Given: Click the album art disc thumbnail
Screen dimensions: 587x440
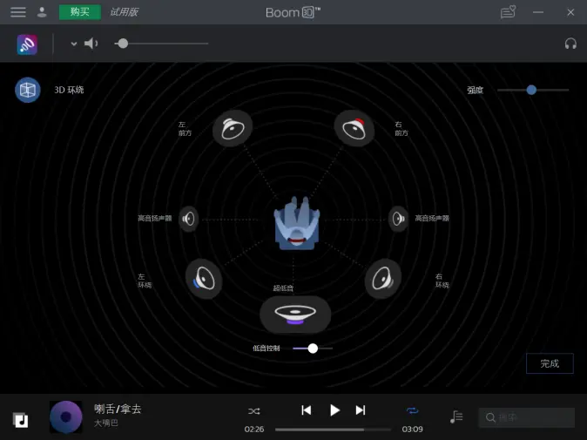Looking at the screenshot, I should [66, 416].
